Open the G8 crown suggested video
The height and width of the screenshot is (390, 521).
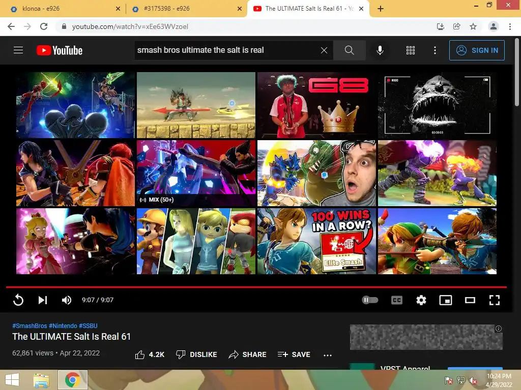tap(316, 105)
